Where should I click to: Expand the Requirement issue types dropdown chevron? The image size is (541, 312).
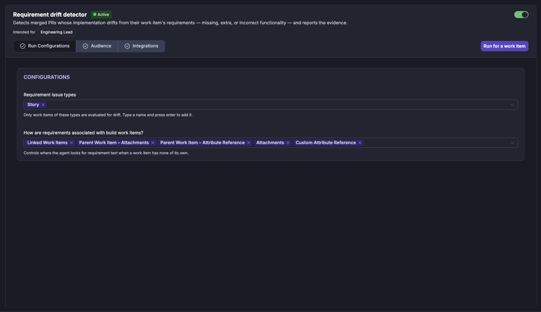tap(512, 105)
